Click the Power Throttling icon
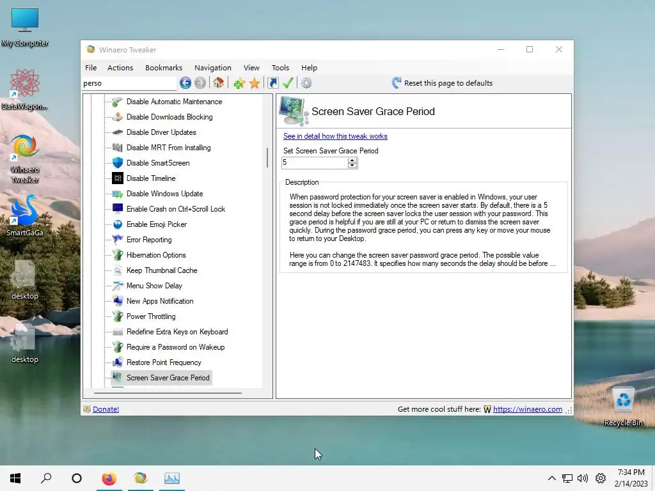 tap(118, 316)
